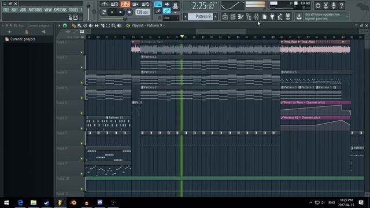Image resolution: width=370 pixels, height=208 pixels.
Task: Click arrow left of Pattern 9 selector
Action: click(x=185, y=17)
